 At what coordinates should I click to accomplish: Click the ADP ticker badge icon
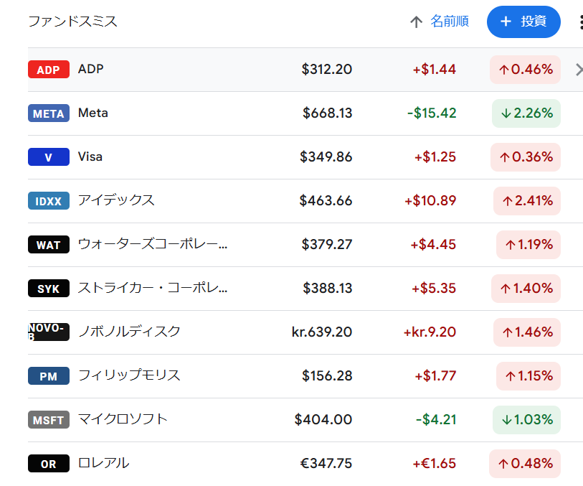point(48,69)
